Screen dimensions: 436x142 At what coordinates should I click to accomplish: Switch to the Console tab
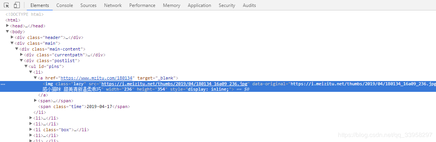coord(64,5)
